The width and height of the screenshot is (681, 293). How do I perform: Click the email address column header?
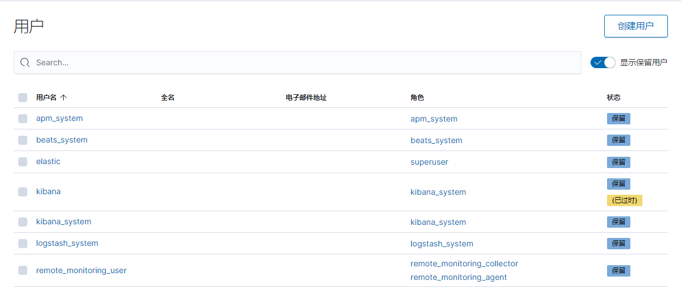306,98
